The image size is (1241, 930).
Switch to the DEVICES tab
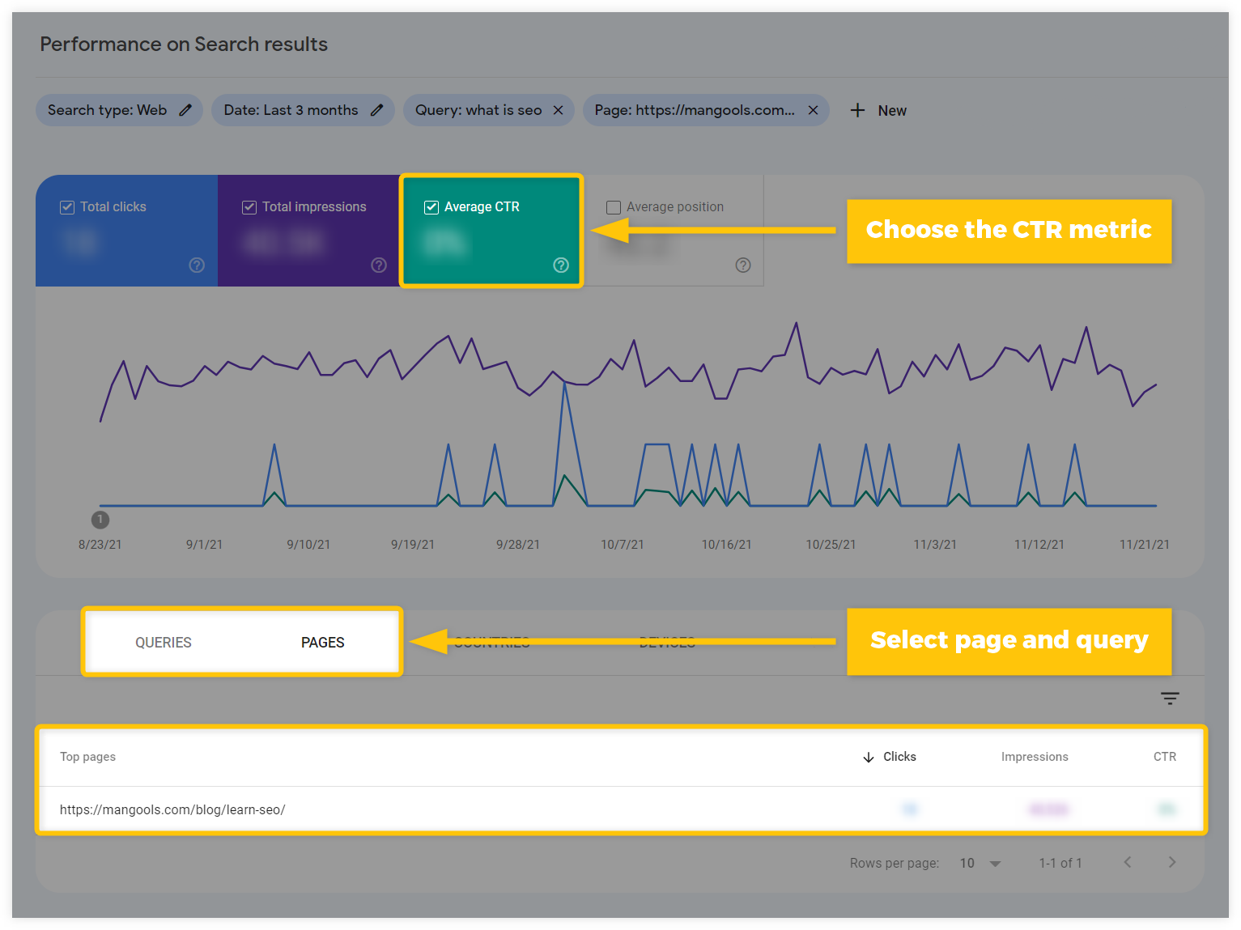coord(666,642)
